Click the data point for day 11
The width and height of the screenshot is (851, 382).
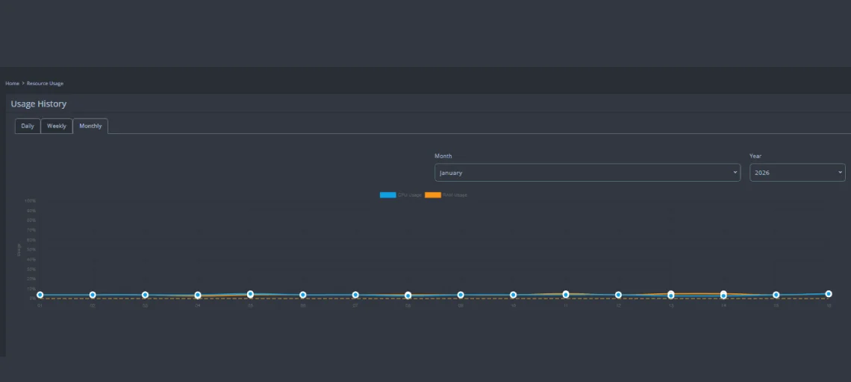tap(566, 294)
